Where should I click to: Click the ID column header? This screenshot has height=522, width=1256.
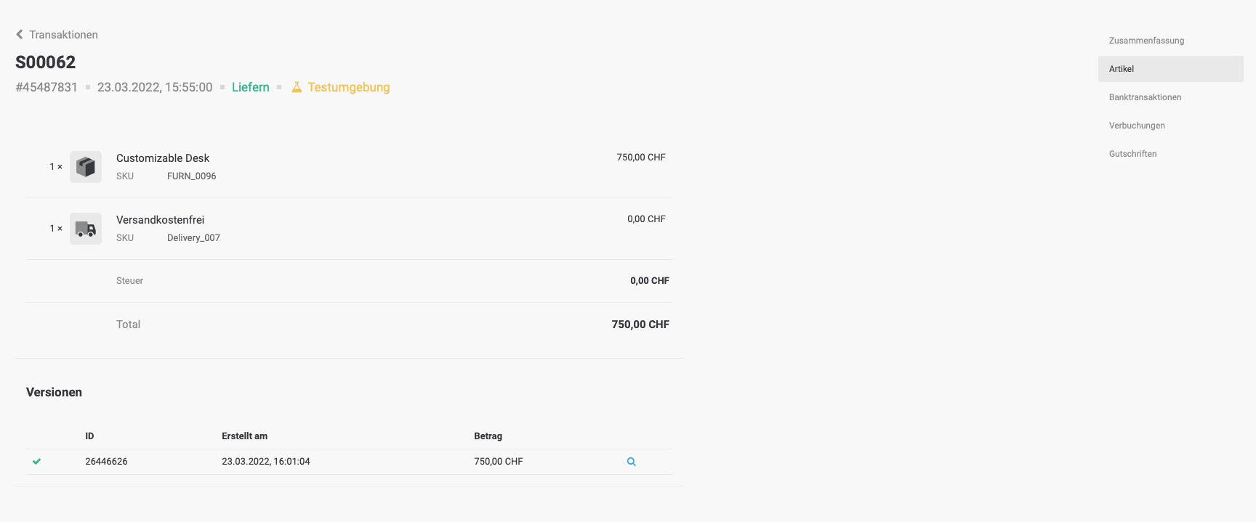(89, 436)
